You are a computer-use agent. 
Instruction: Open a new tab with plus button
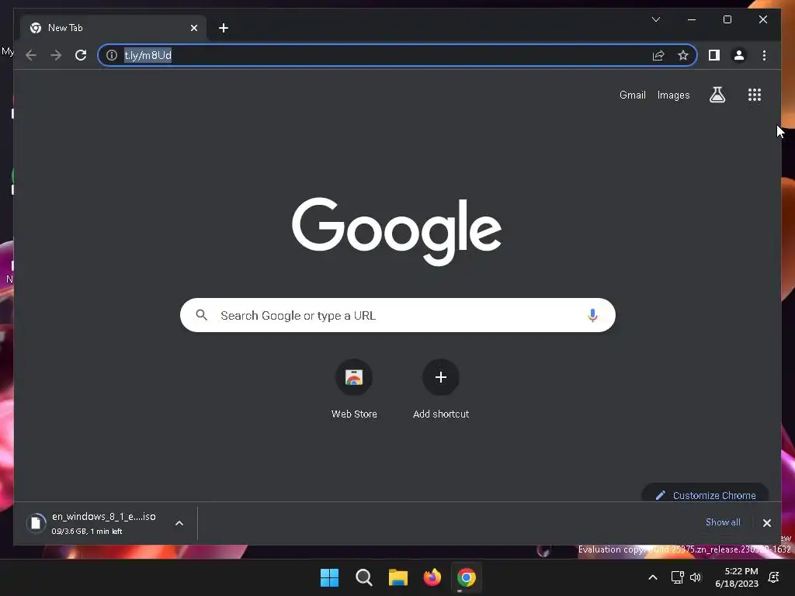point(223,28)
